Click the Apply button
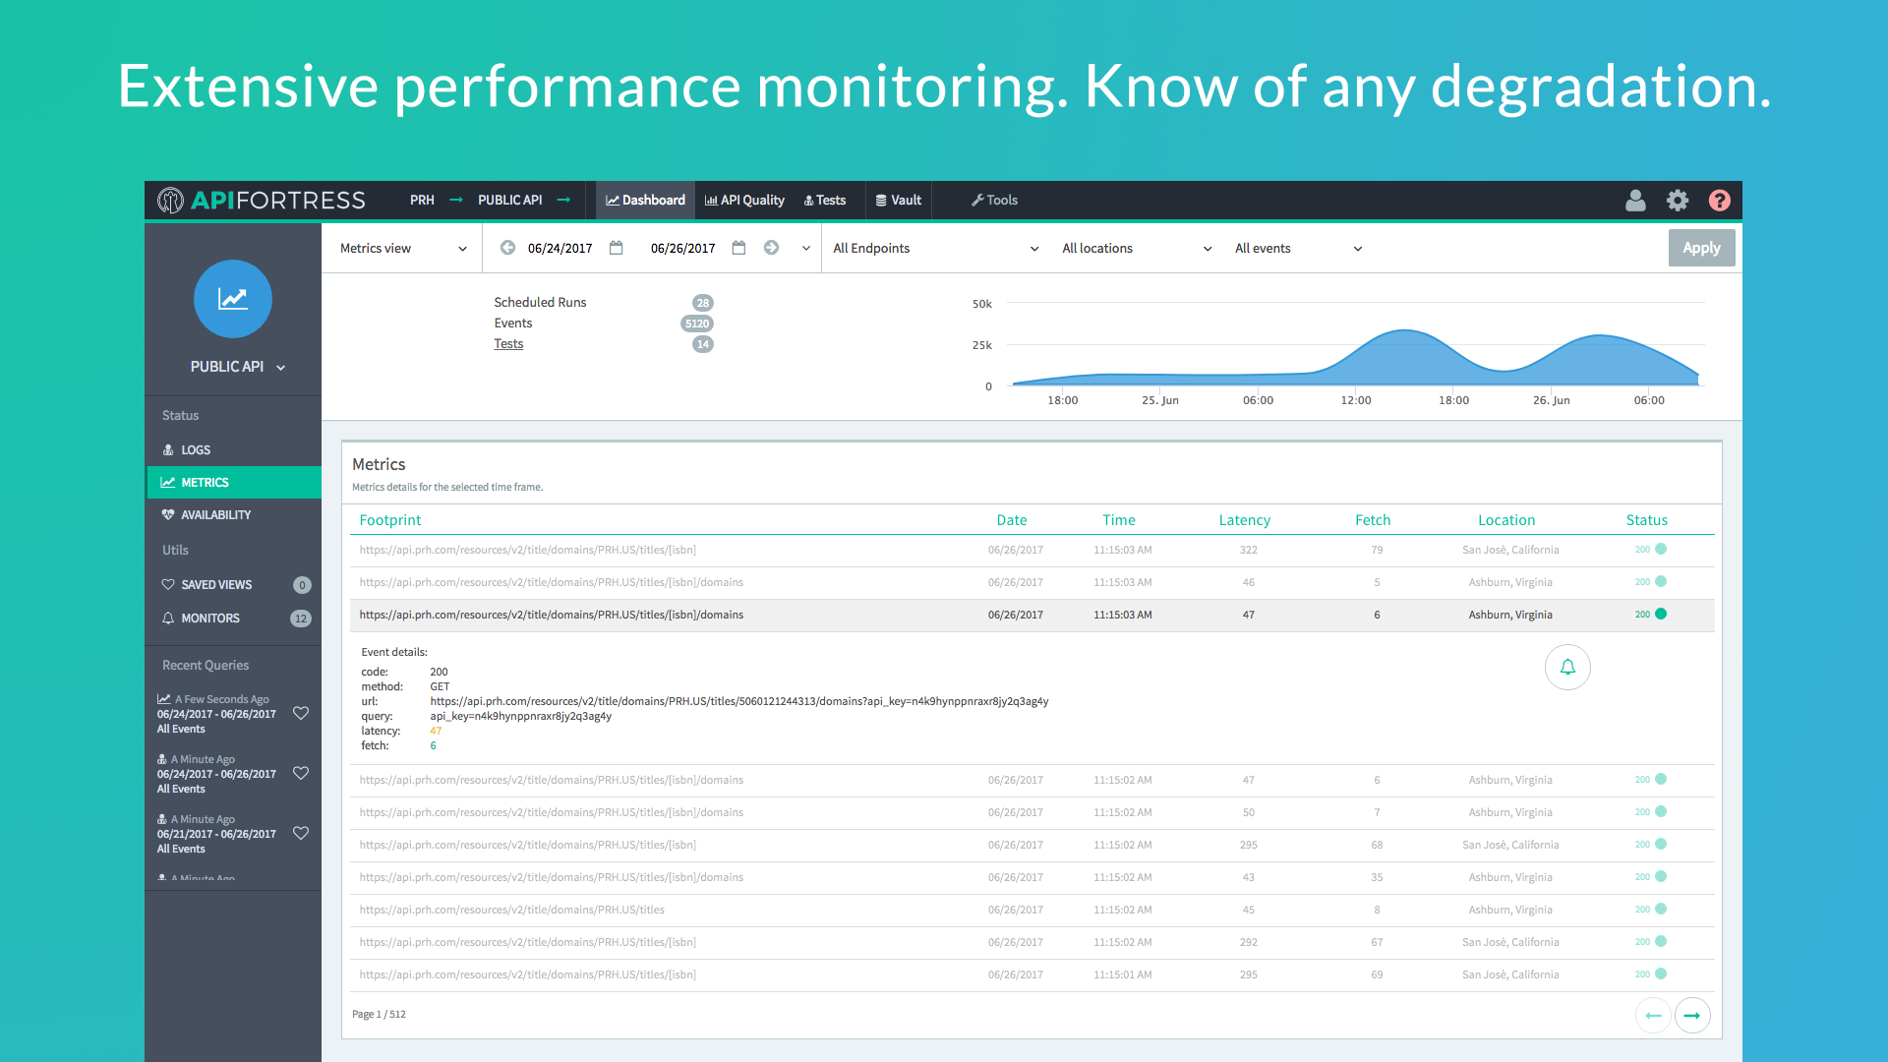This screenshot has width=1888, height=1062. click(1701, 248)
